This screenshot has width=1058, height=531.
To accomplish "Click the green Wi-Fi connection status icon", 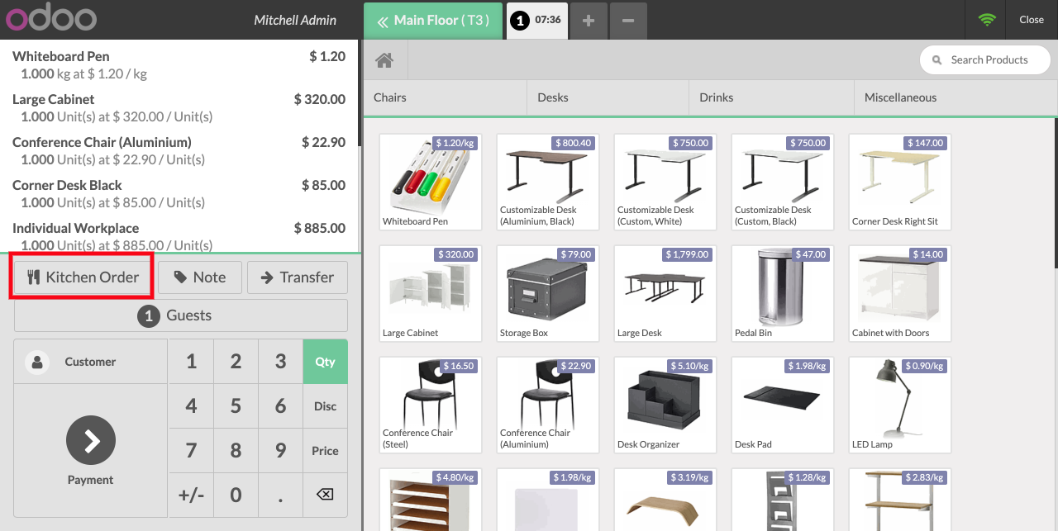I will [x=986, y=20].
